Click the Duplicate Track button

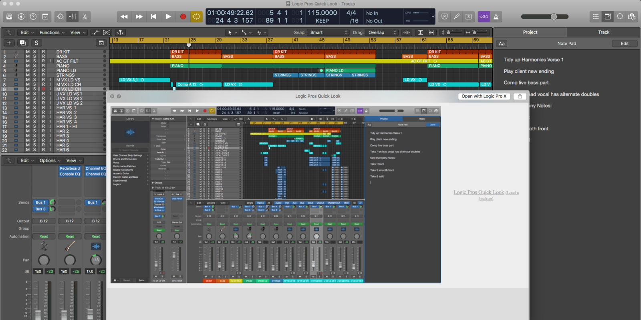click(x=23, y=43)
